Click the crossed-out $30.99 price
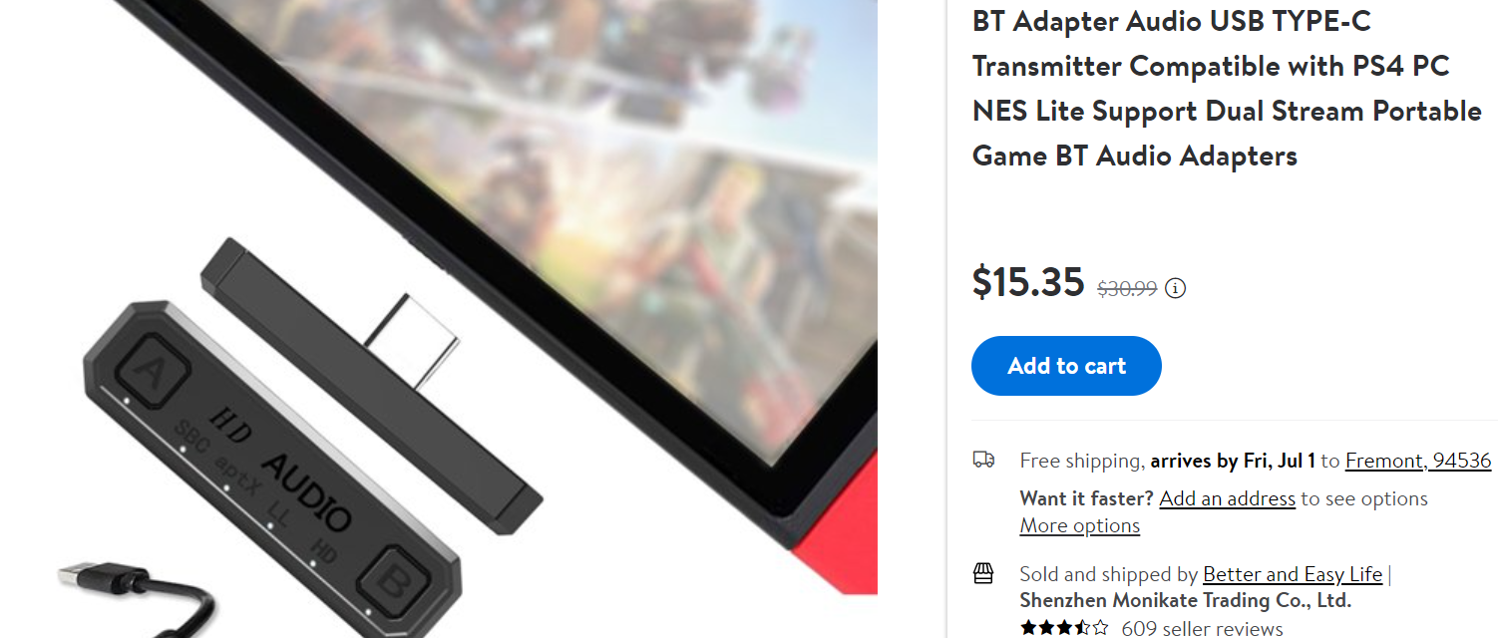The image size is (1498, 638). 1127,289
